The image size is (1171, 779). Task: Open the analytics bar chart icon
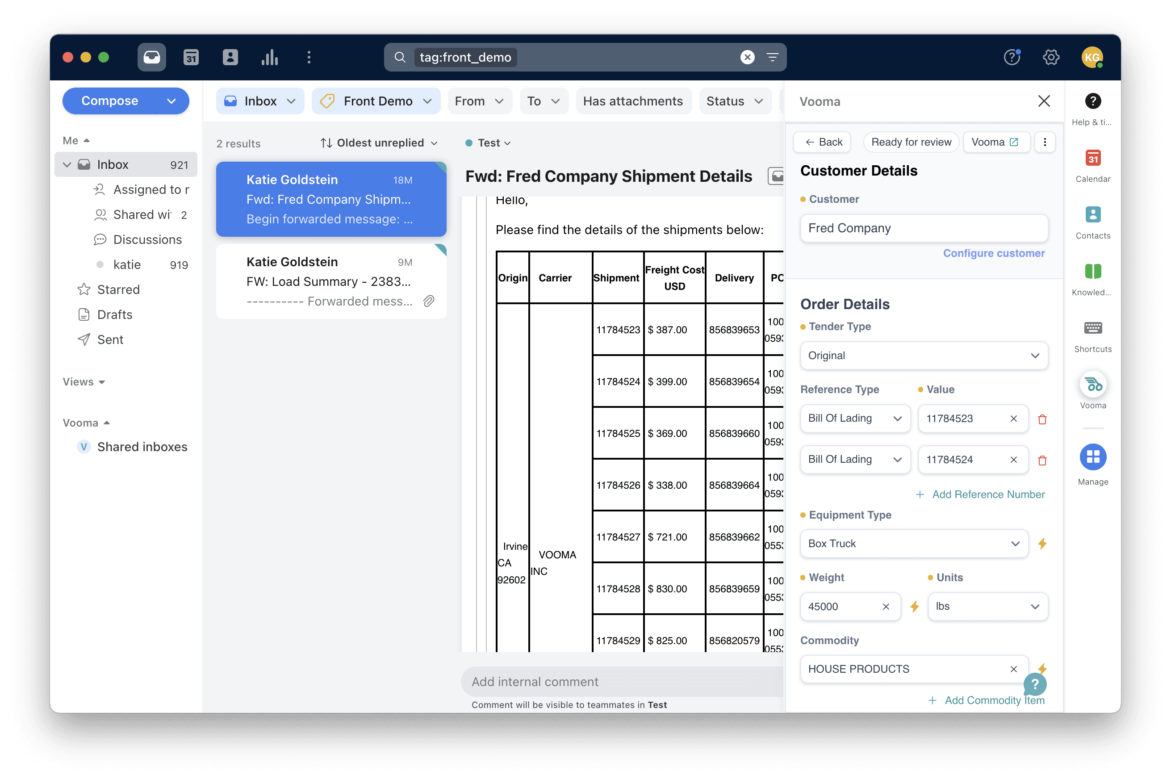point(270,57)
